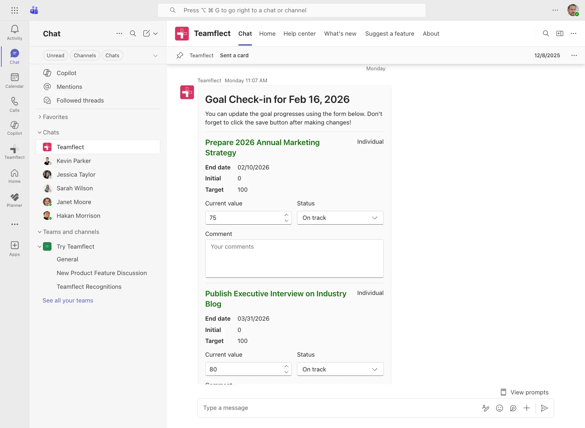The width and height of the screenshot is (585, 428).
Task: Start a new chat with the compose icon
Action: pyautogui.click(x=147, y=34)
